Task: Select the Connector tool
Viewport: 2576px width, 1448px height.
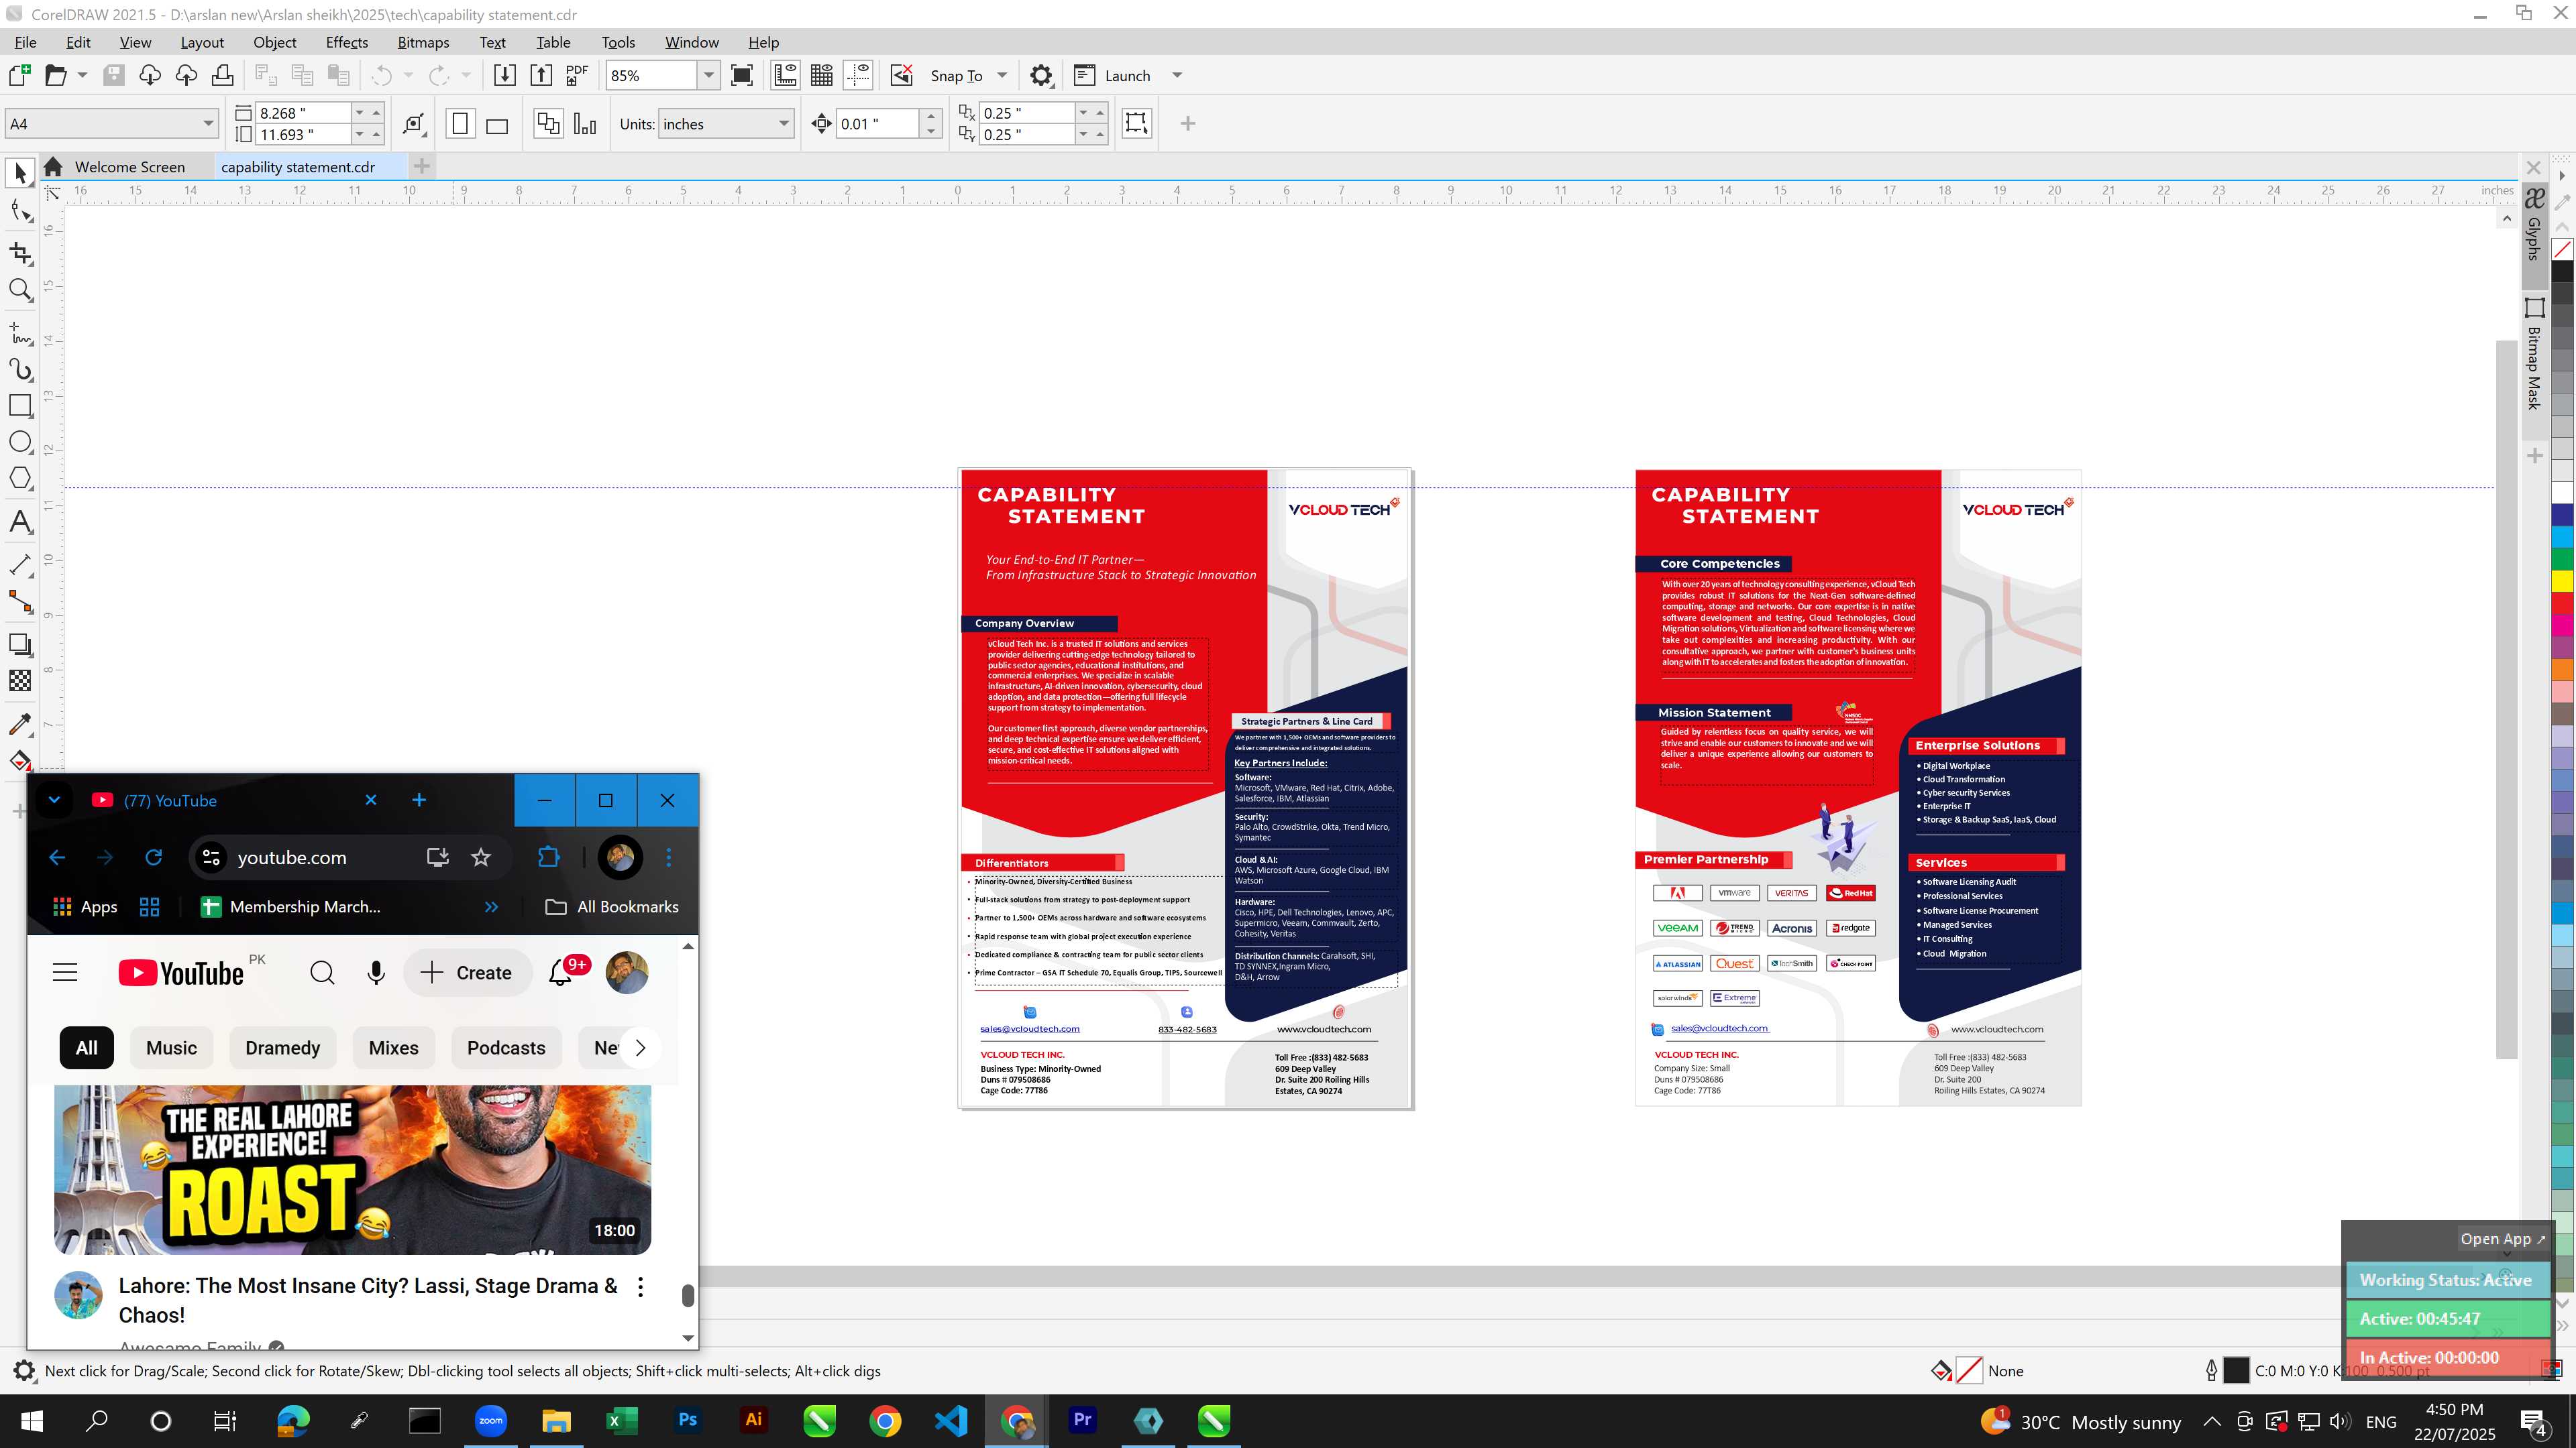Action: click(20, 601)
